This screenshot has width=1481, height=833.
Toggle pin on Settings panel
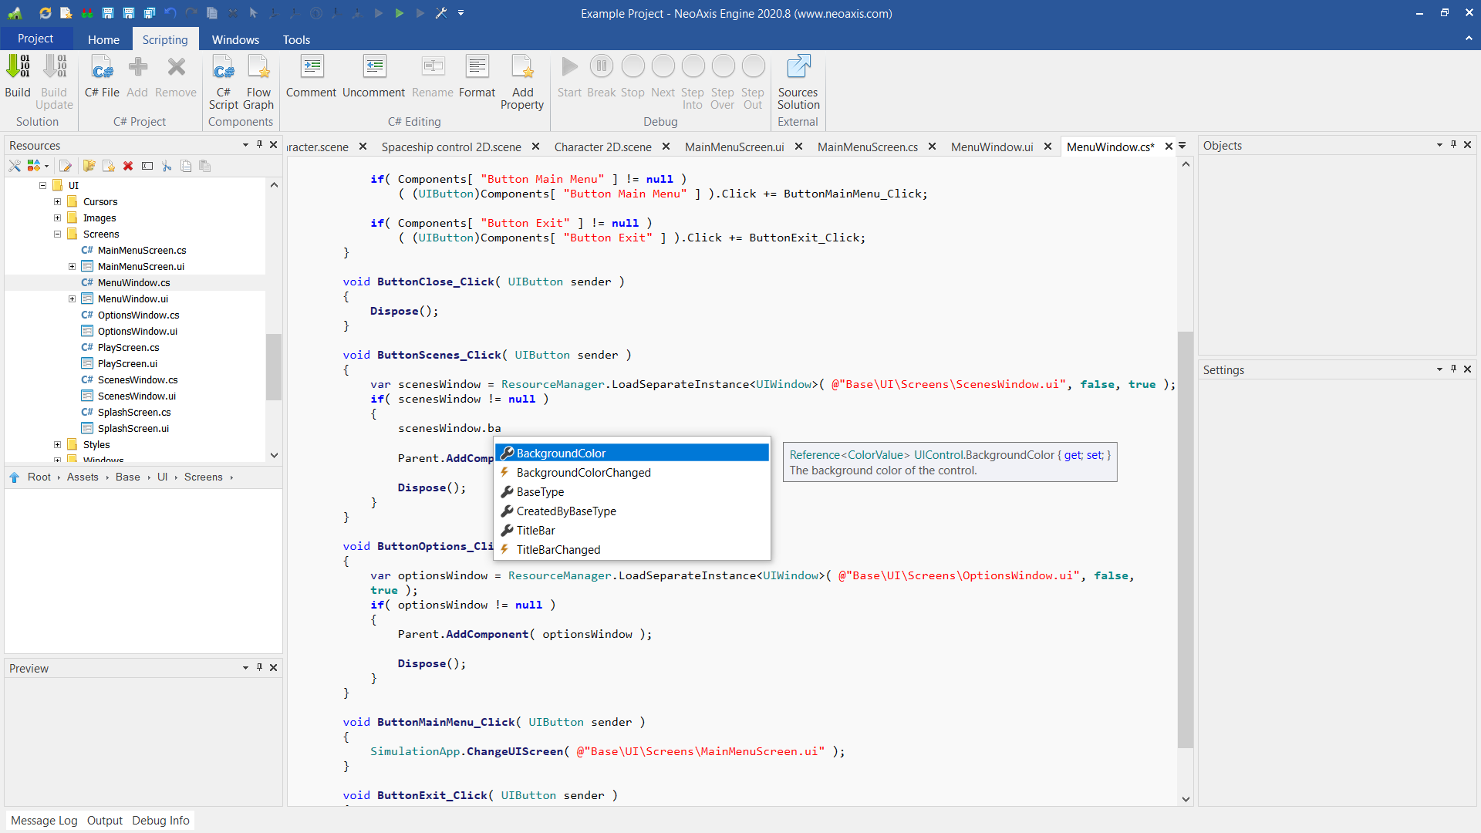point(1453,369)
